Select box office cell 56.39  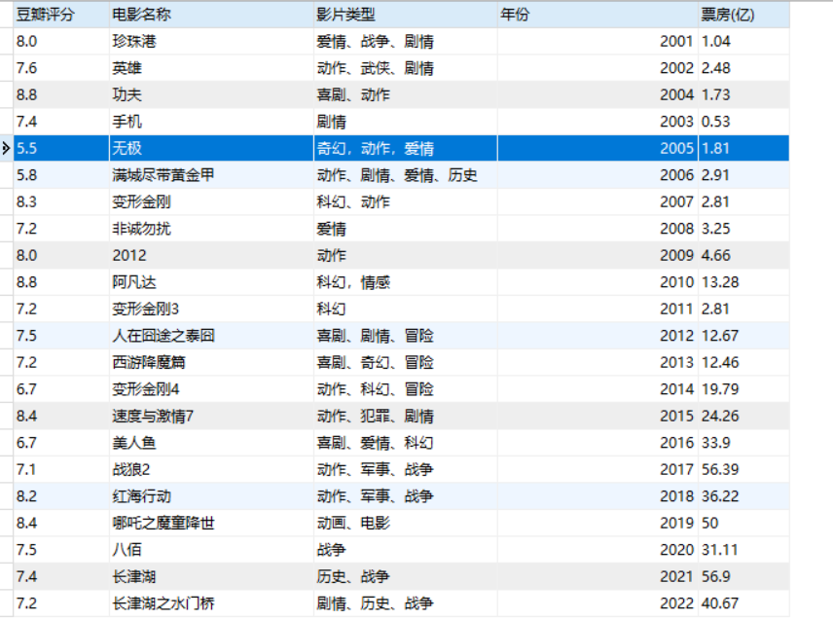743,469
